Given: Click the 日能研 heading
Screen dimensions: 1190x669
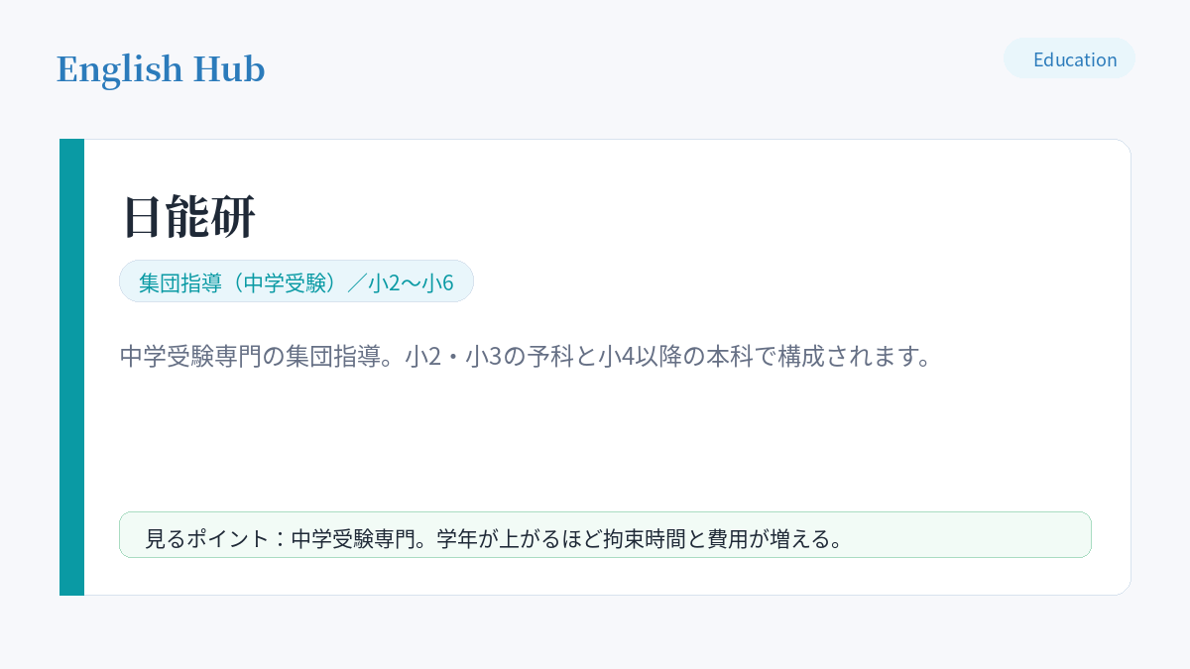Looking at the screenshot, I should pyautogui.click(x=188, y=217).
